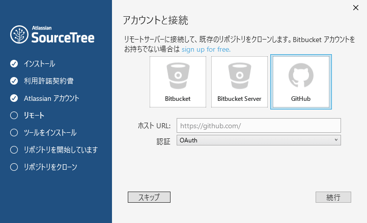Select the リモート step circle
This screenshot has height=223, width=367.
point(14,116)
